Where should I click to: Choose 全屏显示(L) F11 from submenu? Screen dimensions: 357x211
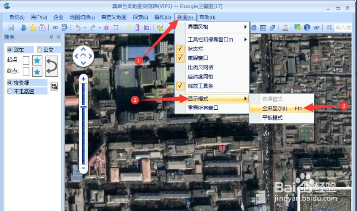(282, 108)
